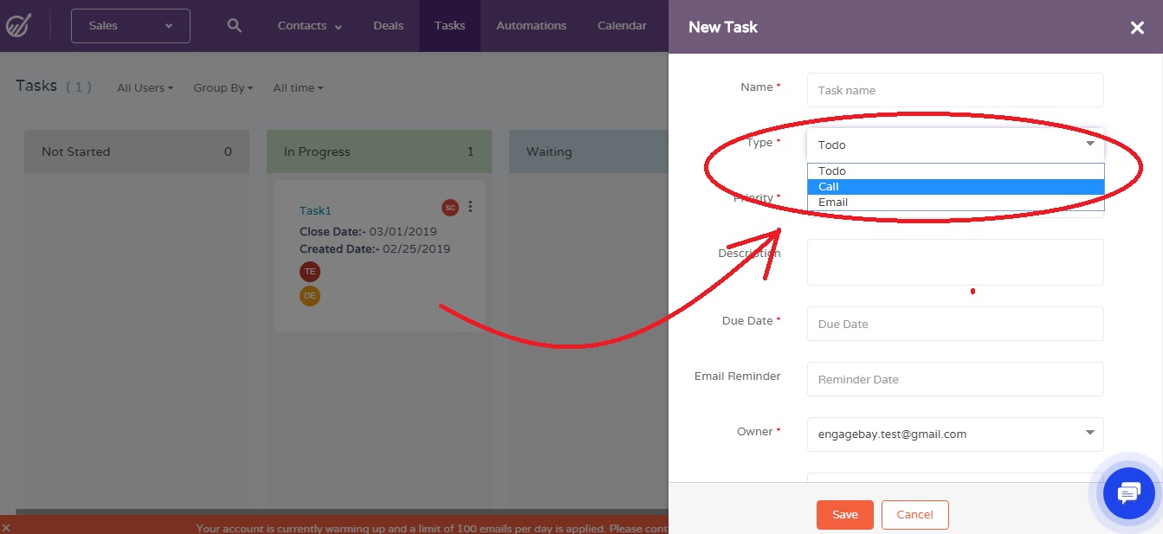Open the All time filter dropdown
Image resolution: width=1163 pixels, height=534 pixels.
(297, 88)
